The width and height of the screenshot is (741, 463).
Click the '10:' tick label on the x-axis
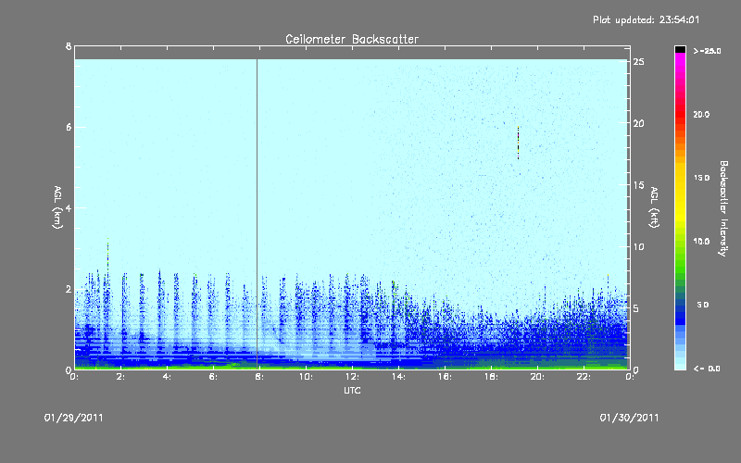306,377
